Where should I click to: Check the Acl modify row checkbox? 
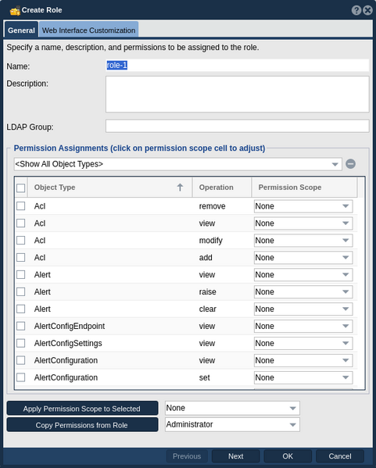20,241
